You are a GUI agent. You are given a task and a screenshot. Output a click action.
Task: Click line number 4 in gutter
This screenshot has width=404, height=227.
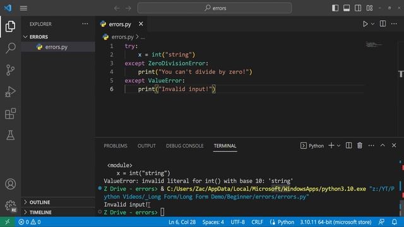(x=112, y=72)
